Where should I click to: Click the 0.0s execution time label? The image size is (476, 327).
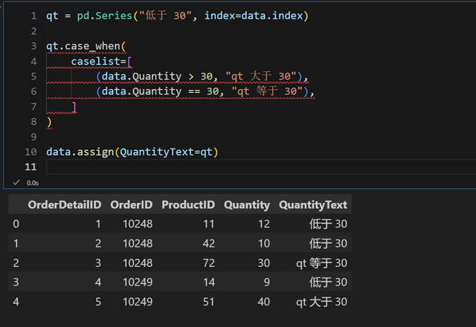[33, 182]
